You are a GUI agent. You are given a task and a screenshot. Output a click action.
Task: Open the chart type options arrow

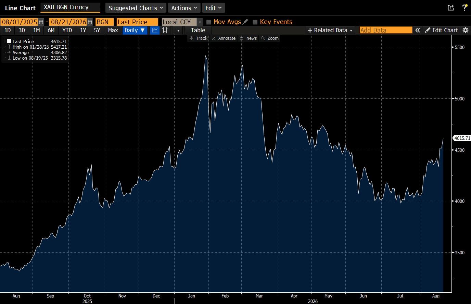(x=178, y=31)
